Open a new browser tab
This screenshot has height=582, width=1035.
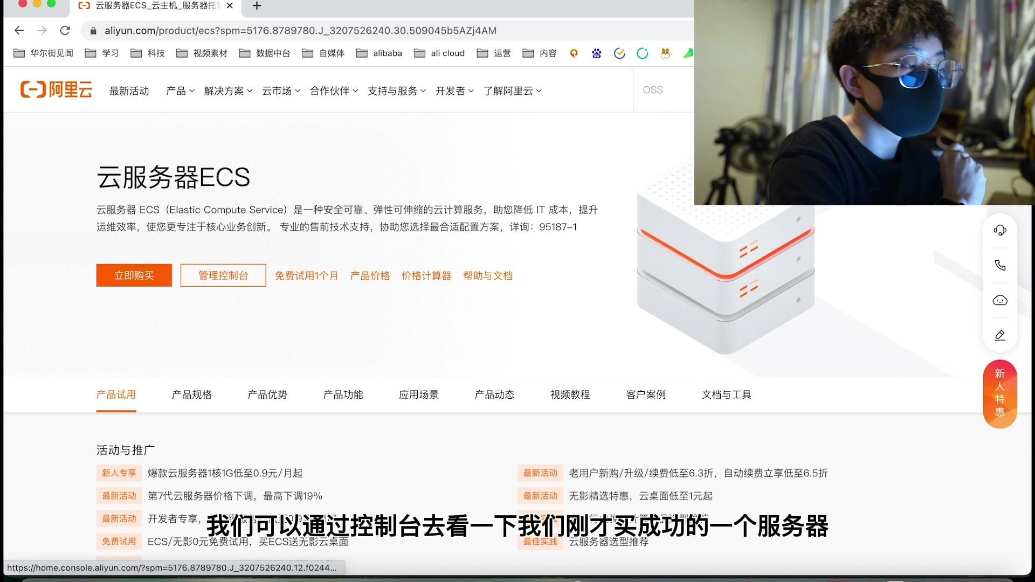[257, 6]
